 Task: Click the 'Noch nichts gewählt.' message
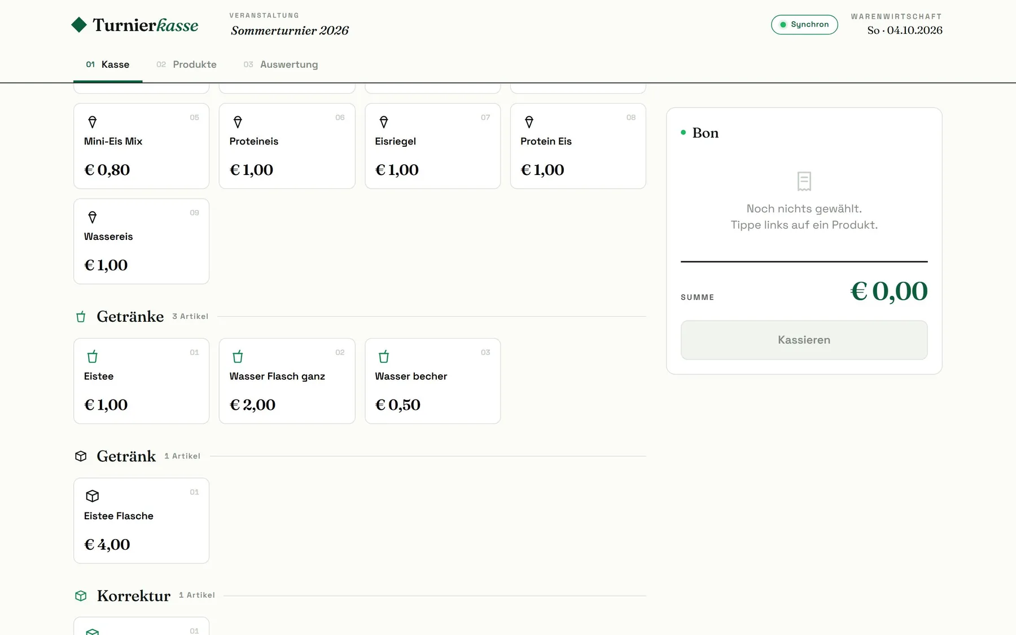(x=804, y=209)
